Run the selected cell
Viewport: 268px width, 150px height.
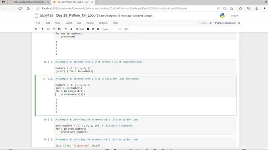coord(80,29)
